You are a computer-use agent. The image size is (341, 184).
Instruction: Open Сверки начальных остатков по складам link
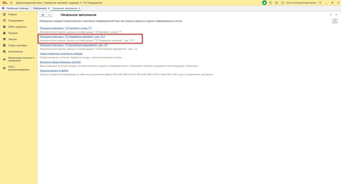[61, 54]
